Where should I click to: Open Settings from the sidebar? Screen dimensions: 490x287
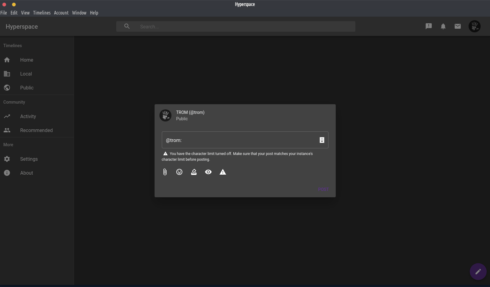click(x=29, y=159)
